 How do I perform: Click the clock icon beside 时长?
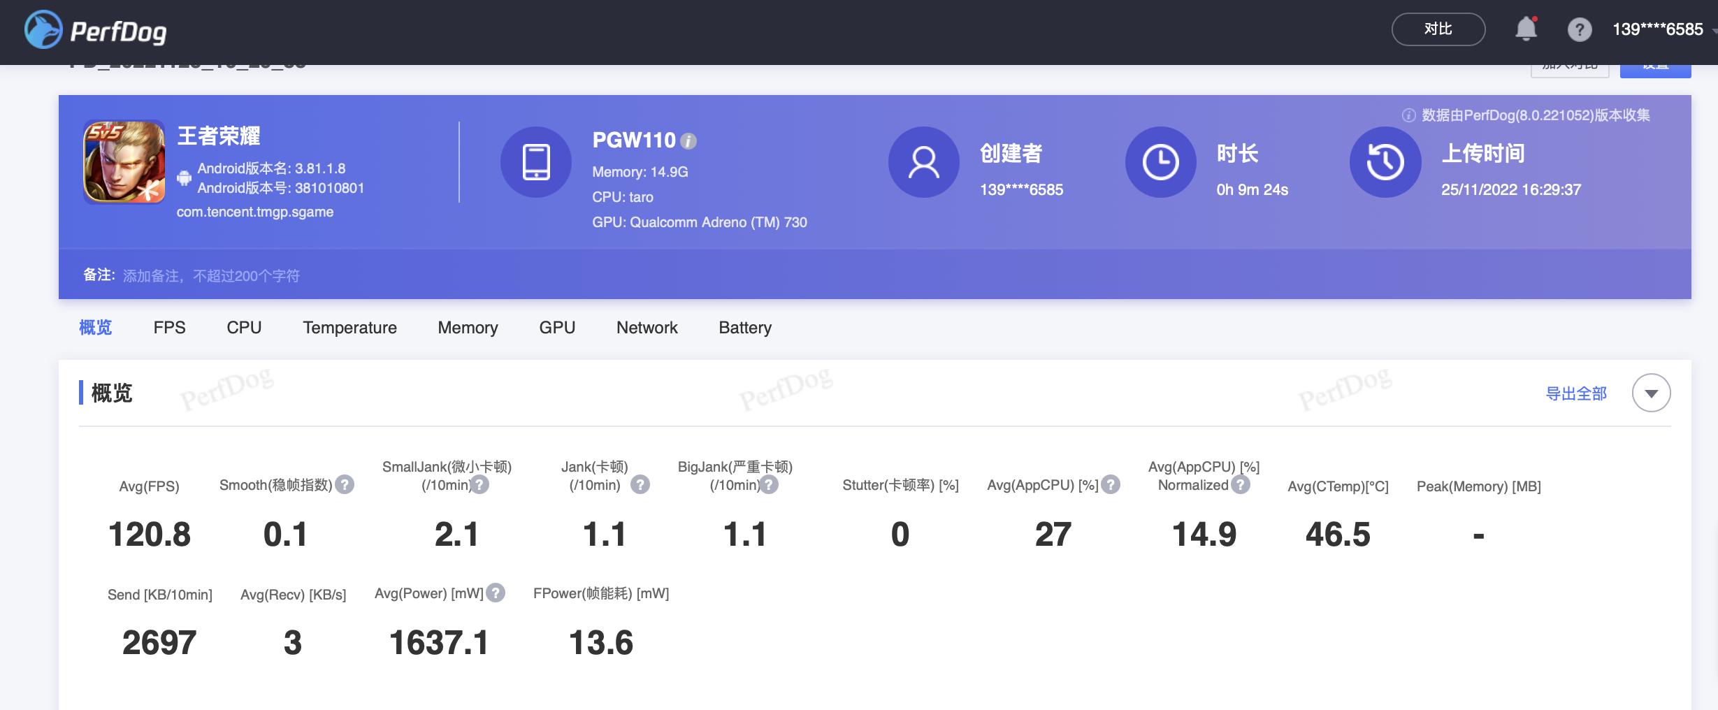pos(1160,161)
